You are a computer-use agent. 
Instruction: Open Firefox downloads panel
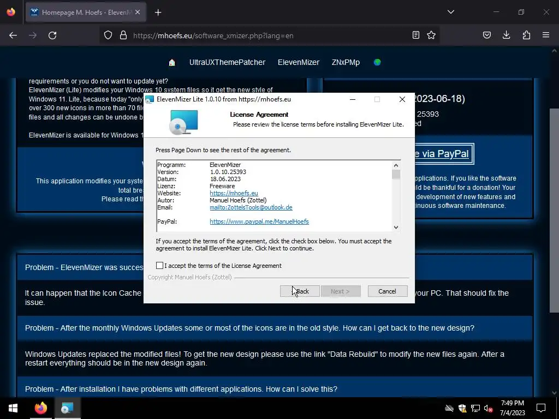(x=506, y=35)
